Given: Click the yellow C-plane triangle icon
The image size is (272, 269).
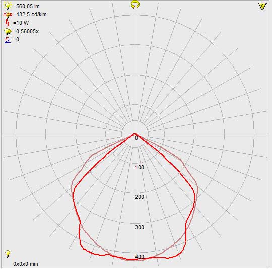Looking at the screenshot, I should coord(262,6).
